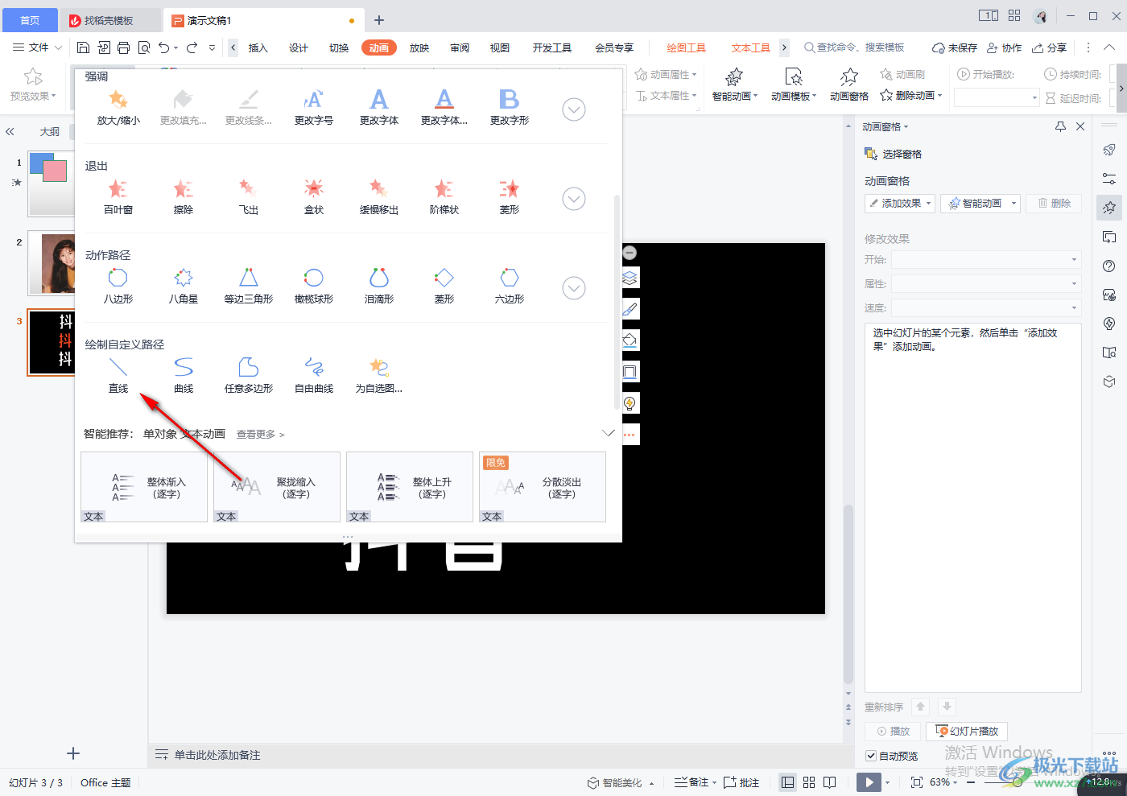Switch to reading view
This screenshot has height=796, width=1127.
pos(830,782)
